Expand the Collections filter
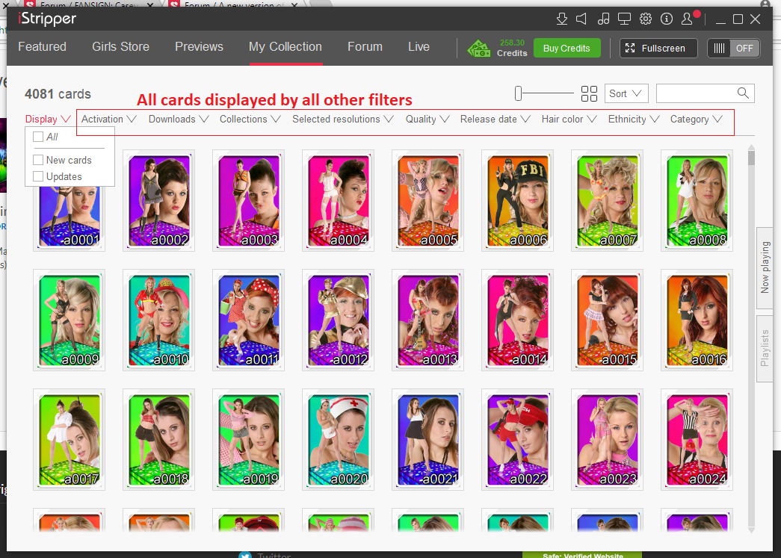 [x=250, y=120]
